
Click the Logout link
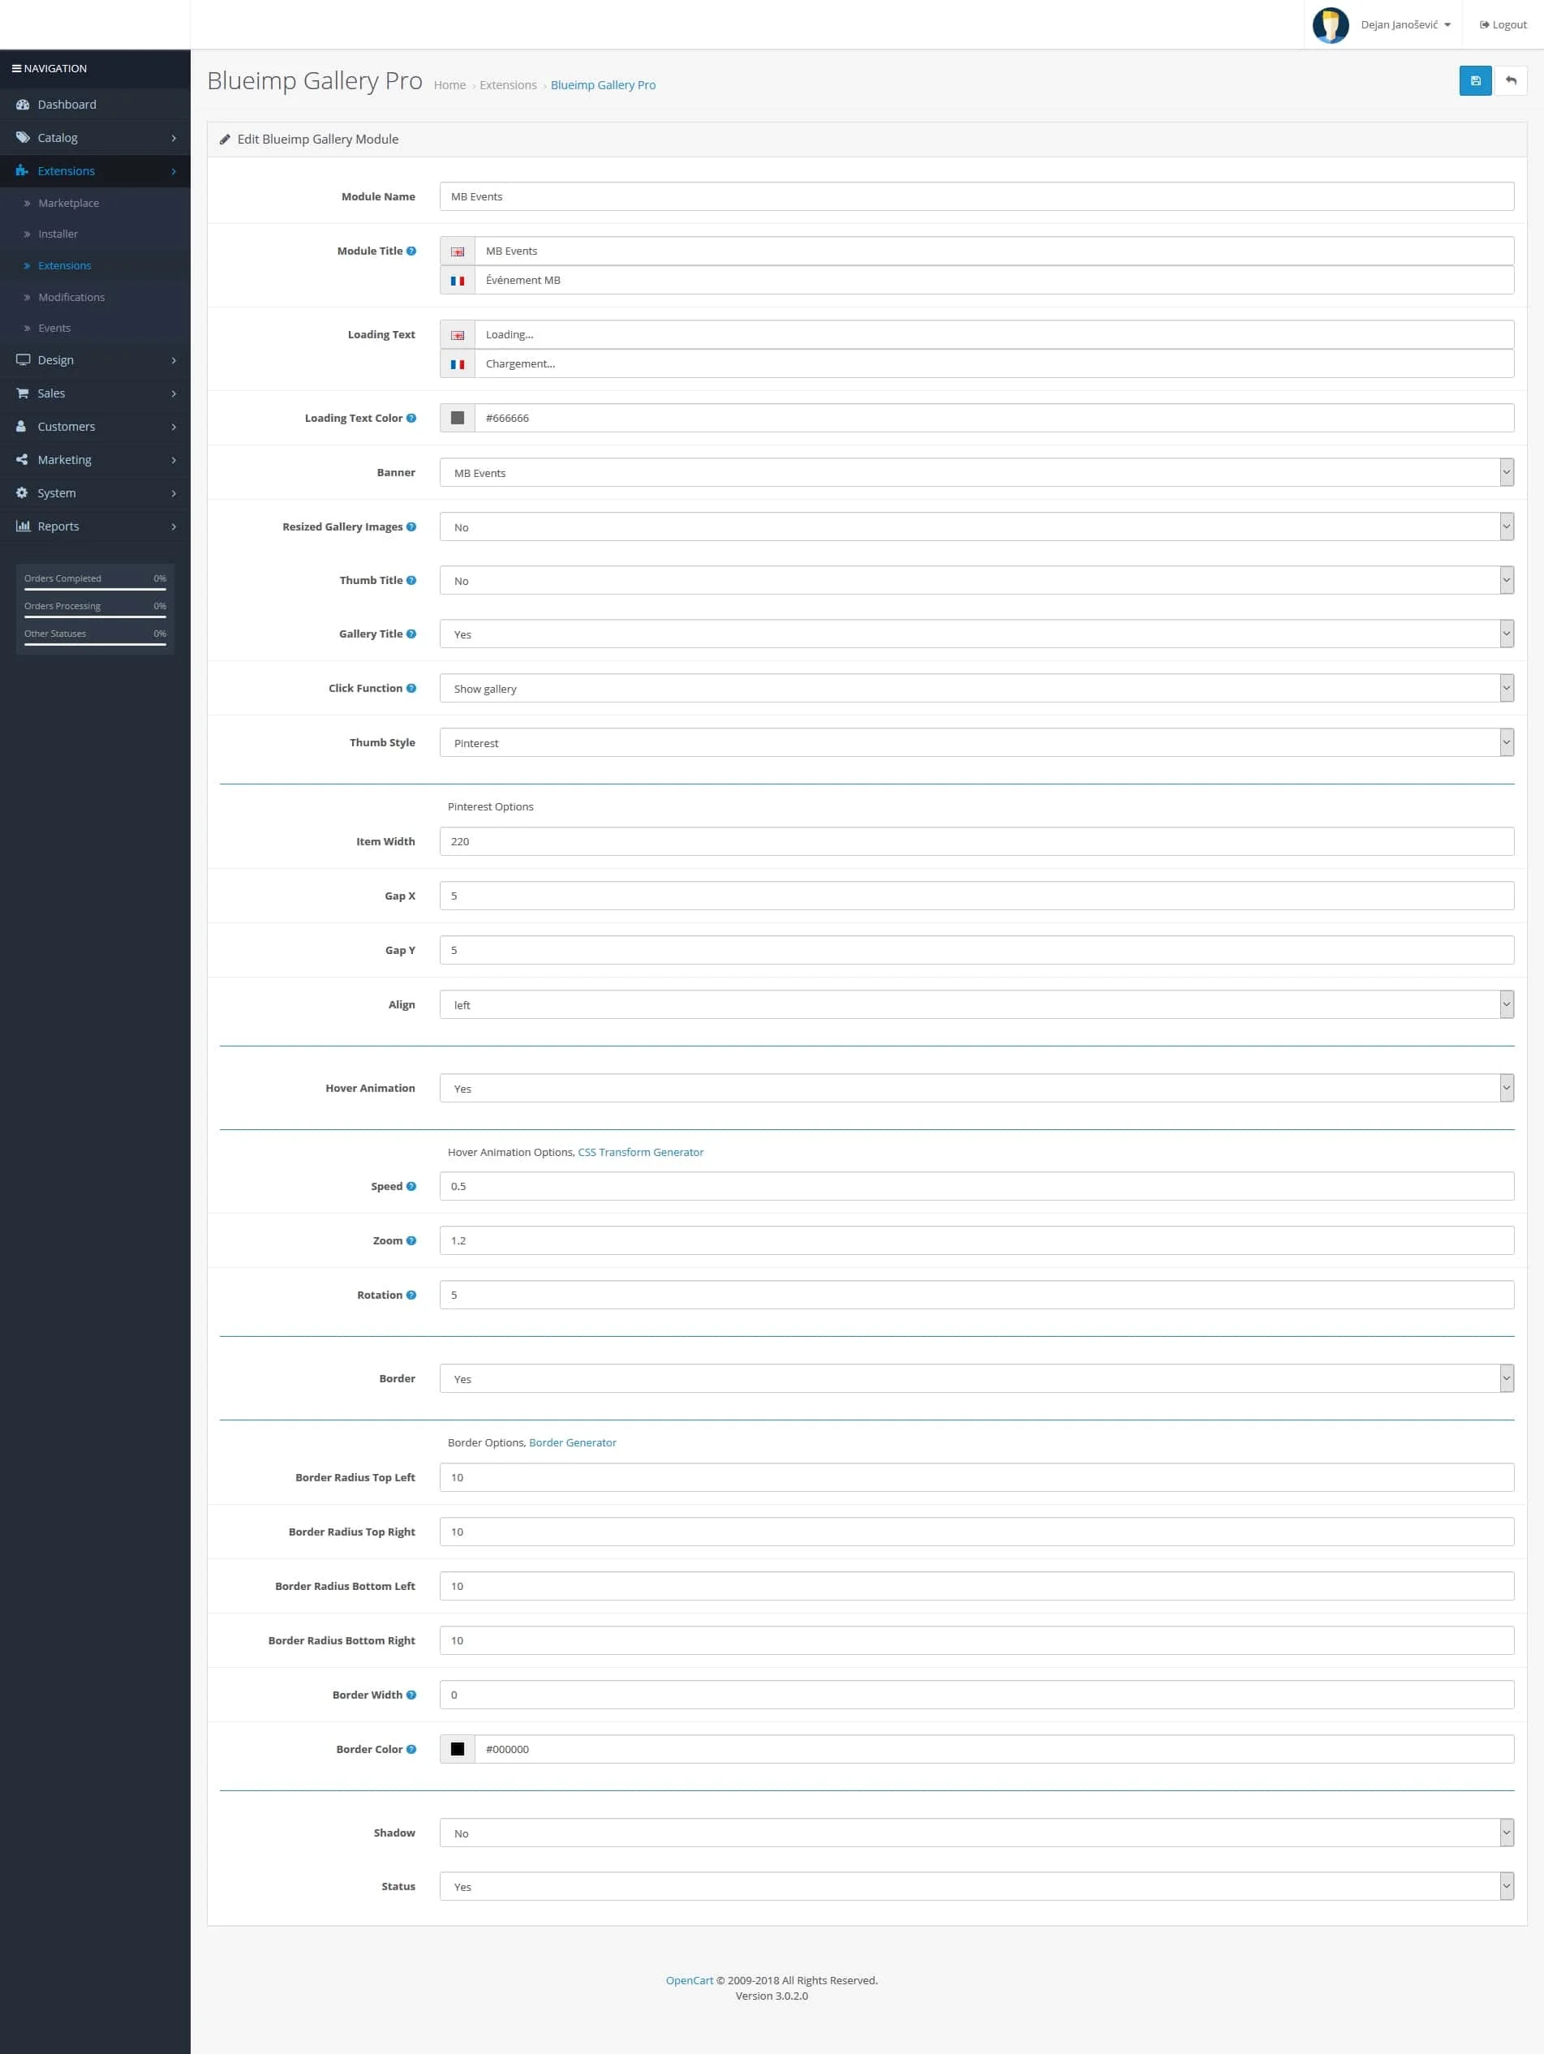[1503, 25]
